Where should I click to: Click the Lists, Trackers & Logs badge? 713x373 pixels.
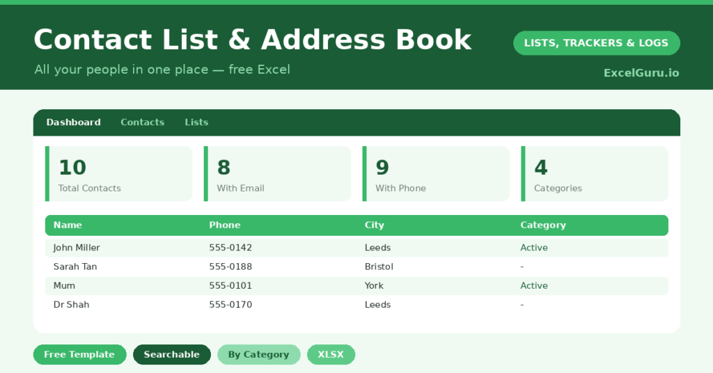tap(596, 43)
